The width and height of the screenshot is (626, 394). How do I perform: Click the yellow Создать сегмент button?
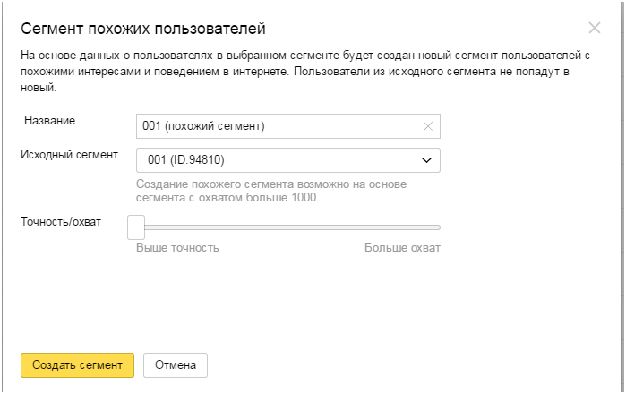(x=77, y=364)
